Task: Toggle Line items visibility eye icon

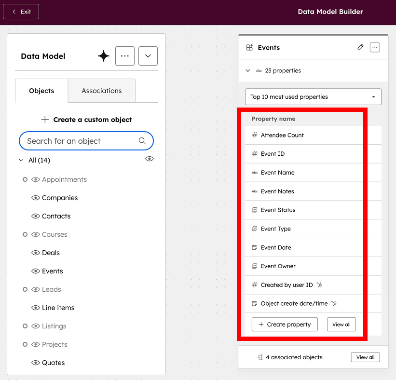Action: [x=36, y=308]
